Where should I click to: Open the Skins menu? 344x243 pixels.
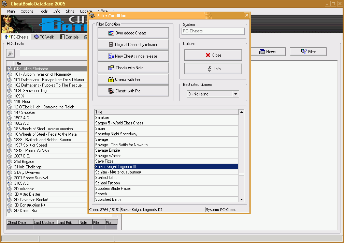[x=70, y=11]
